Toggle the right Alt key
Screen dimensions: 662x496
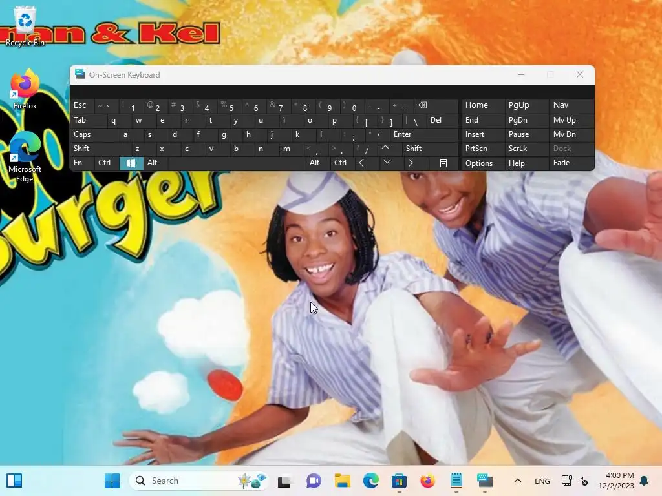click(x=317, y=163)
